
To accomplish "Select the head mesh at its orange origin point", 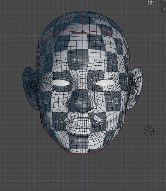I will 83,84.
